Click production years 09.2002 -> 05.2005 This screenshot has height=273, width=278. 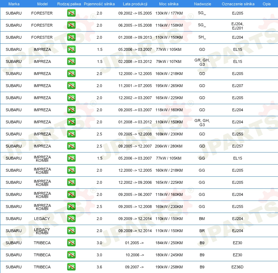(x=135, y=13)
